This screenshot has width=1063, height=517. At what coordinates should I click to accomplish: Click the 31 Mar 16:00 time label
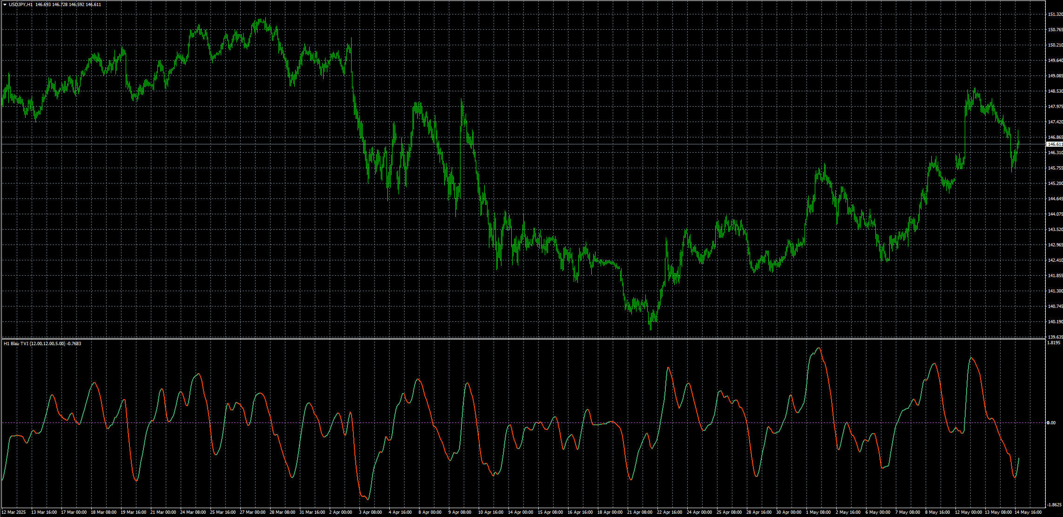click(x=312, y=512)
